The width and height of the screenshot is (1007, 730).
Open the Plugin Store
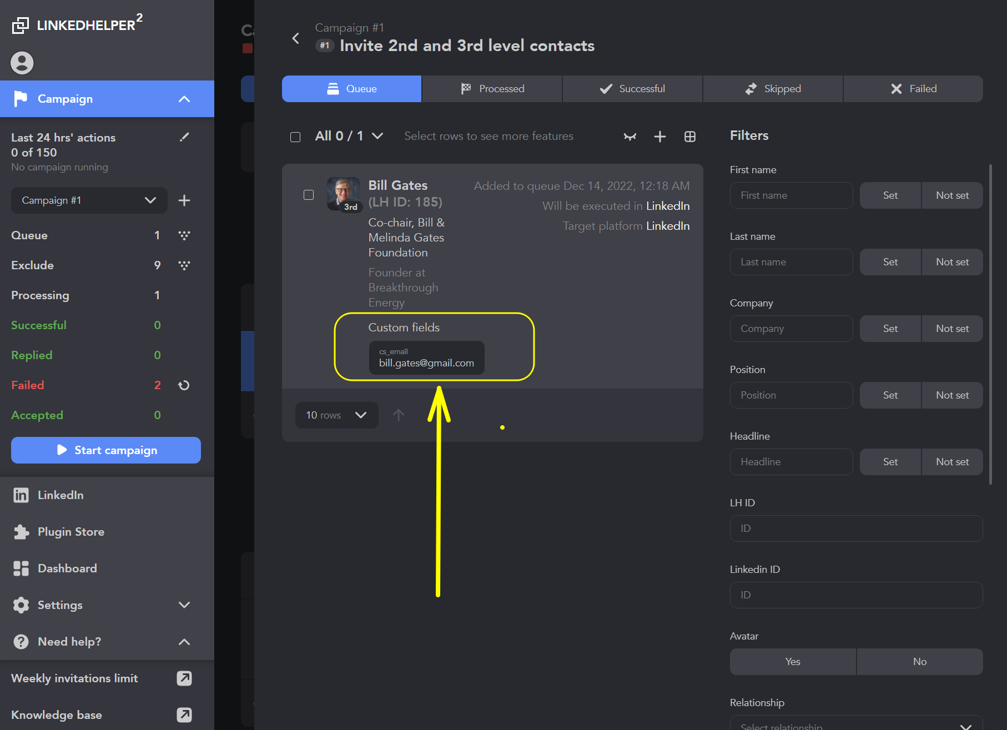pos(107,532)
